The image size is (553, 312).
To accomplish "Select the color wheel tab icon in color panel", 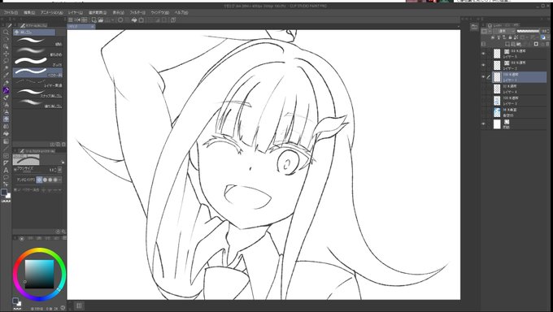I will coord(22,239).
